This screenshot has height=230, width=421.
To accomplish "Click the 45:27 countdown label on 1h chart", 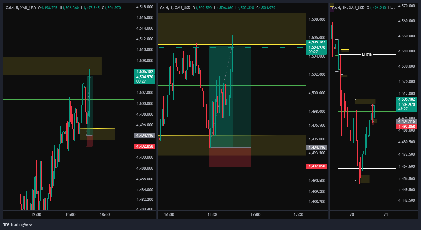I will click(406, 109).
